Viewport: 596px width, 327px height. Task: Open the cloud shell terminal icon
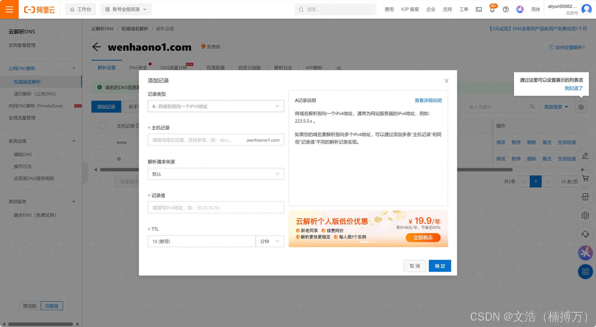pyautogui.click(x=479, y=10)
